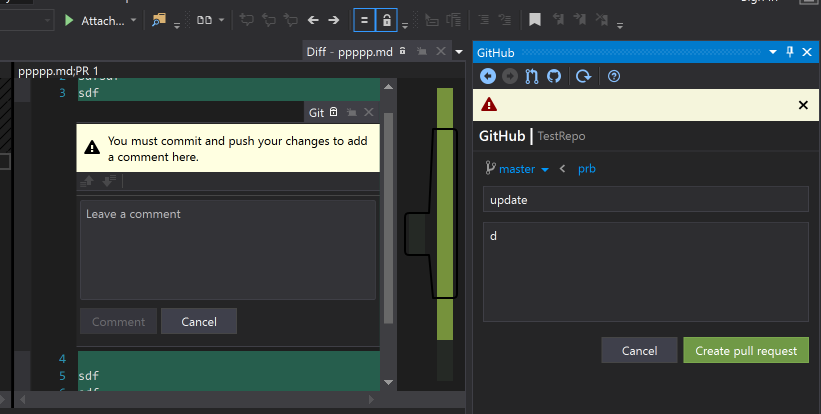Toggle a bookmark on current line
Screen dimensions: 821x414
tap(535, 20)
